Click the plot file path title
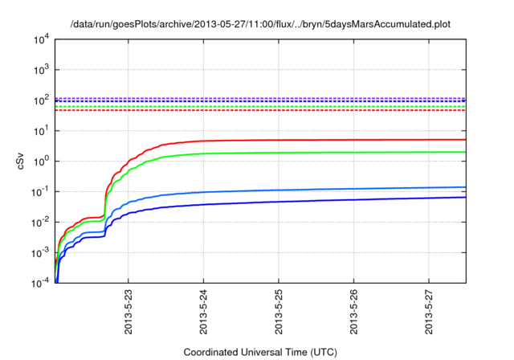 260,24
